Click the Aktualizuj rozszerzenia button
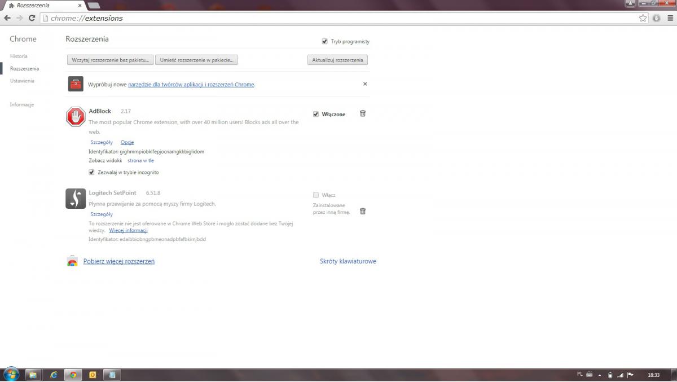 (337, 60)
